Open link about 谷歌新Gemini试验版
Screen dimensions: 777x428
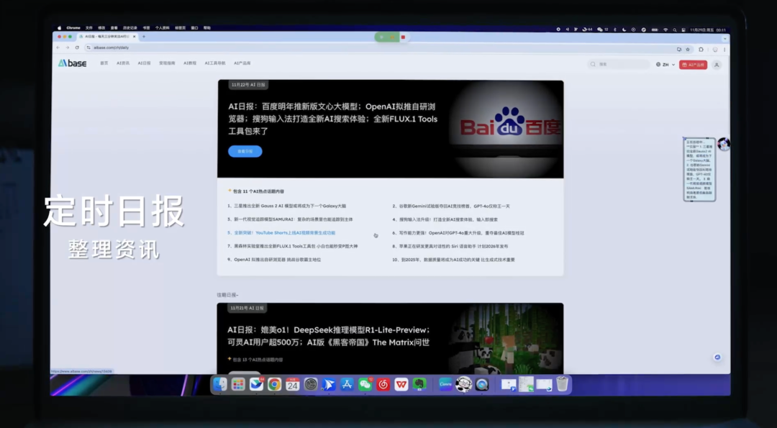click(451, 206)
